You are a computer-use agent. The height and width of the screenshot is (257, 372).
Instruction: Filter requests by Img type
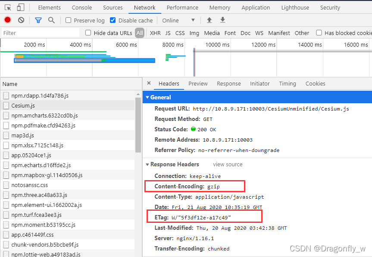[194, 33]
